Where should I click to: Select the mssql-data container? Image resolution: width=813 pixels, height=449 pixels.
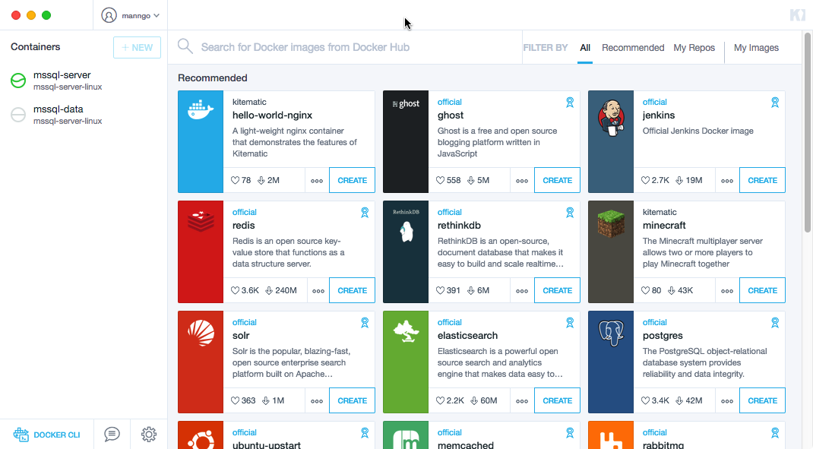tap(84, 115)
